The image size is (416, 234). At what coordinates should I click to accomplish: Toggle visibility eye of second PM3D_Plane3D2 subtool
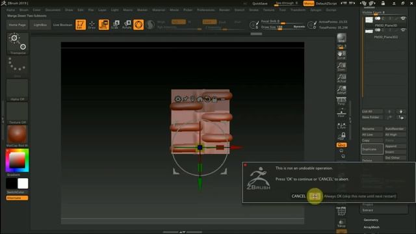pyautogui.click(x=403, y=30)
